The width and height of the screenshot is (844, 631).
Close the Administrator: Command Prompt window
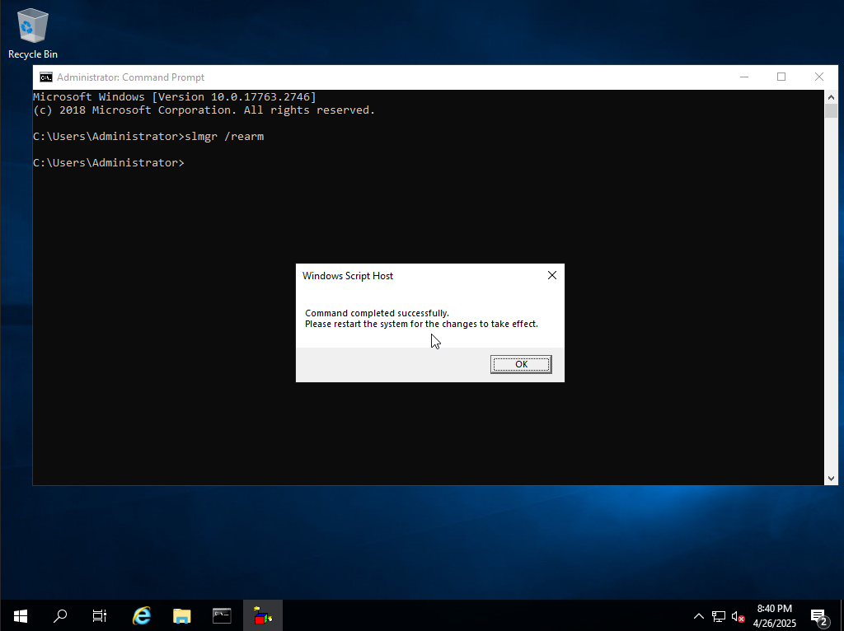pos(818,77)
